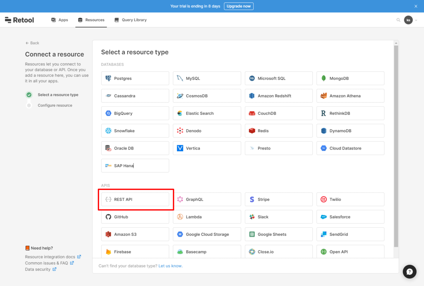
Task: Click the Amazon Redshift icon
Action: [252, 96]
